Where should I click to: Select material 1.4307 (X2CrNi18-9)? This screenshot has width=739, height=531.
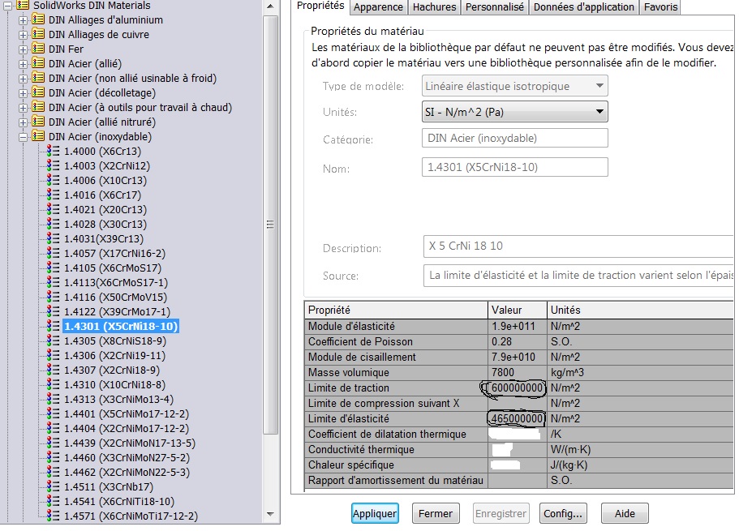(x=112, y=370)
